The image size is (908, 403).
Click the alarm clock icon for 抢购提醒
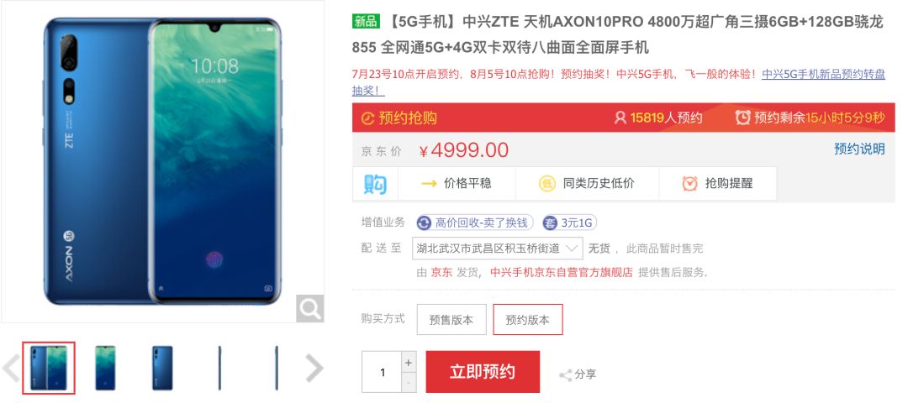point(689,183)
